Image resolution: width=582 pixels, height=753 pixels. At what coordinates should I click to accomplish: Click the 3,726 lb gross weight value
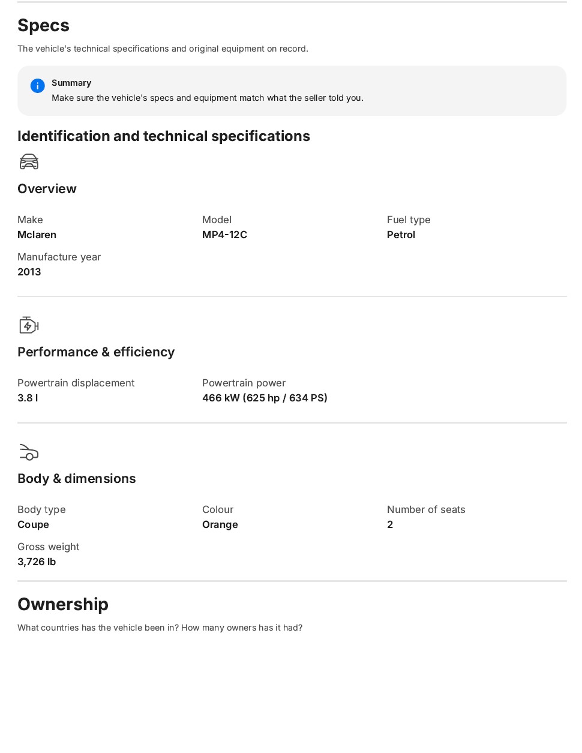[x=37, y=562]
